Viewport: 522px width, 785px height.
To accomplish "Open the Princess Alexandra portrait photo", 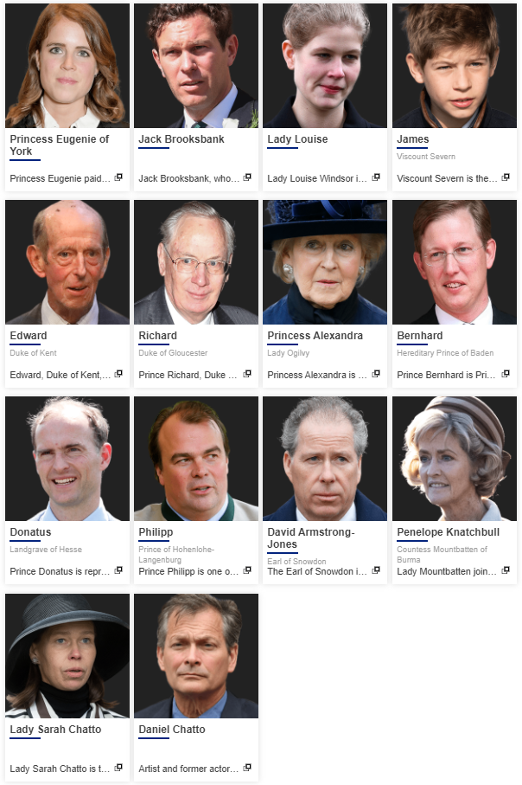I will pyautogui.click(x=325, y=262).
